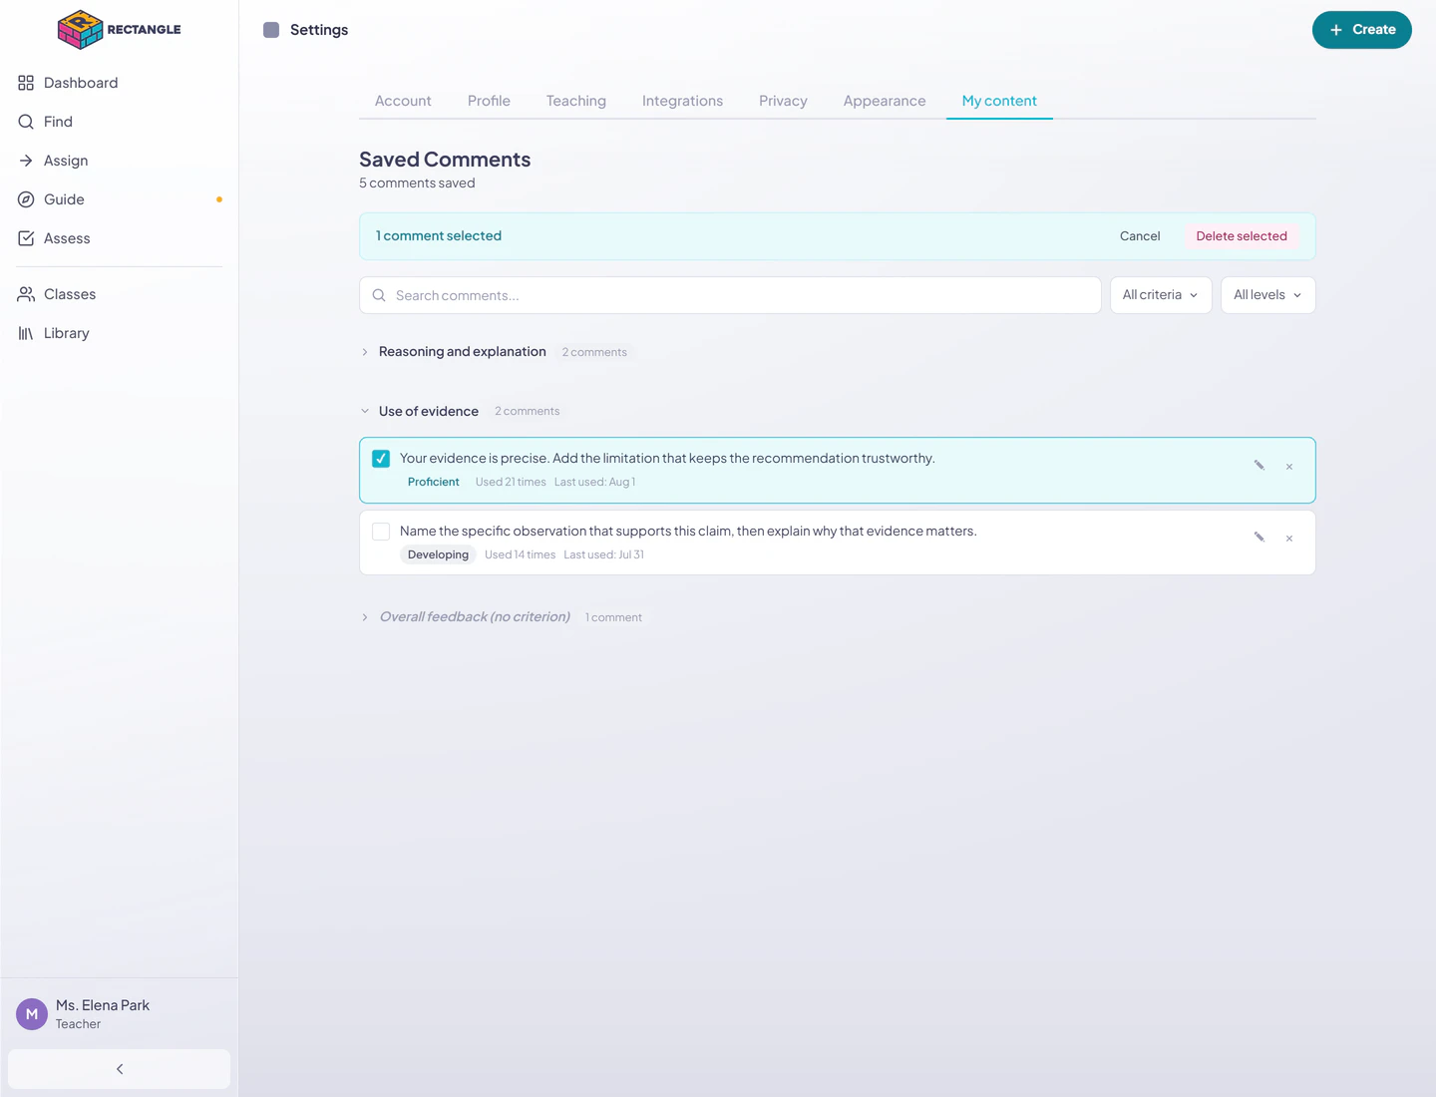Click the Classes people icon
Image resolution: width=1436 pixels, height=1097 pixels.
click(x=26, y=294)
